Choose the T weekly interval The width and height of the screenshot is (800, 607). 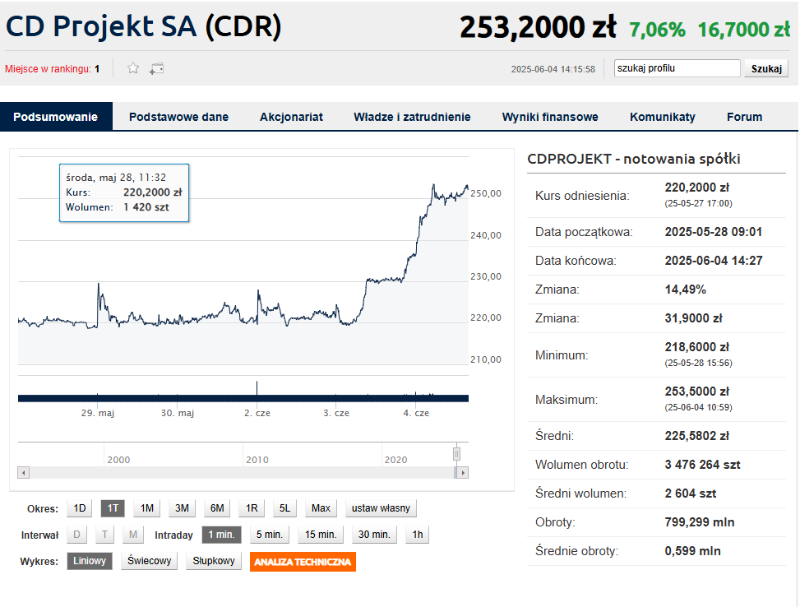tap(104, 535)
